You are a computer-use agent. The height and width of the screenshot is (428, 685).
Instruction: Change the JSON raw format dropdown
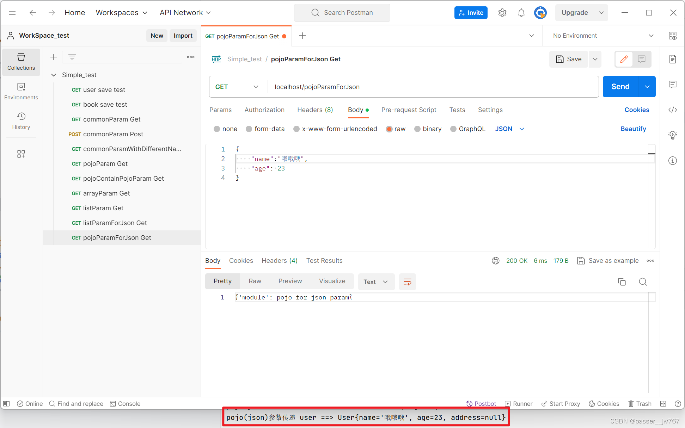[x=510, y=129]
